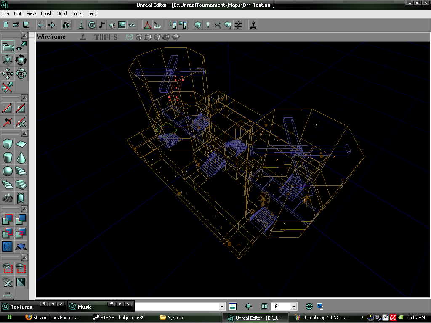Open the UnrealScript editor icon

(157, 25)
